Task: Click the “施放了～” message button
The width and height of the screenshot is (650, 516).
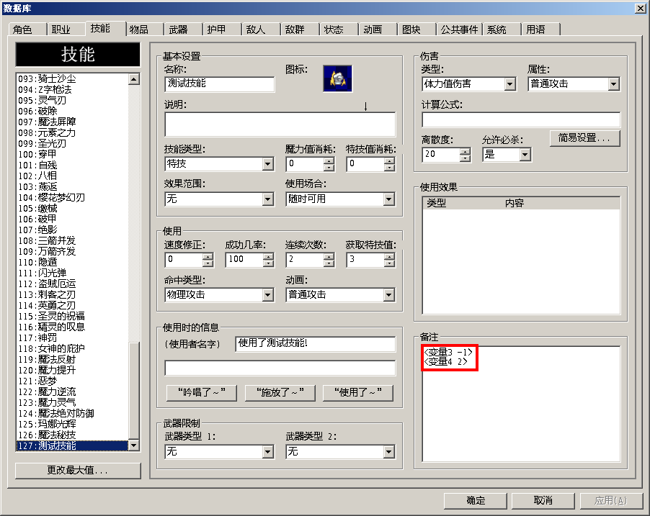Action: pos(280,393)
